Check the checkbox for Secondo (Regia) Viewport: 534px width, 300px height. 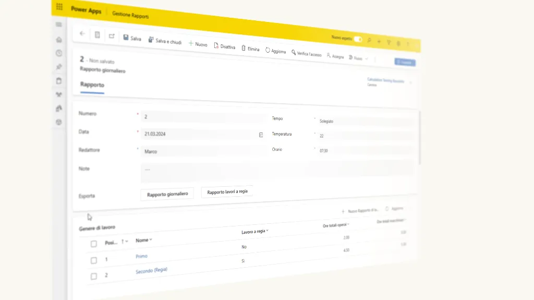[94, 276]
